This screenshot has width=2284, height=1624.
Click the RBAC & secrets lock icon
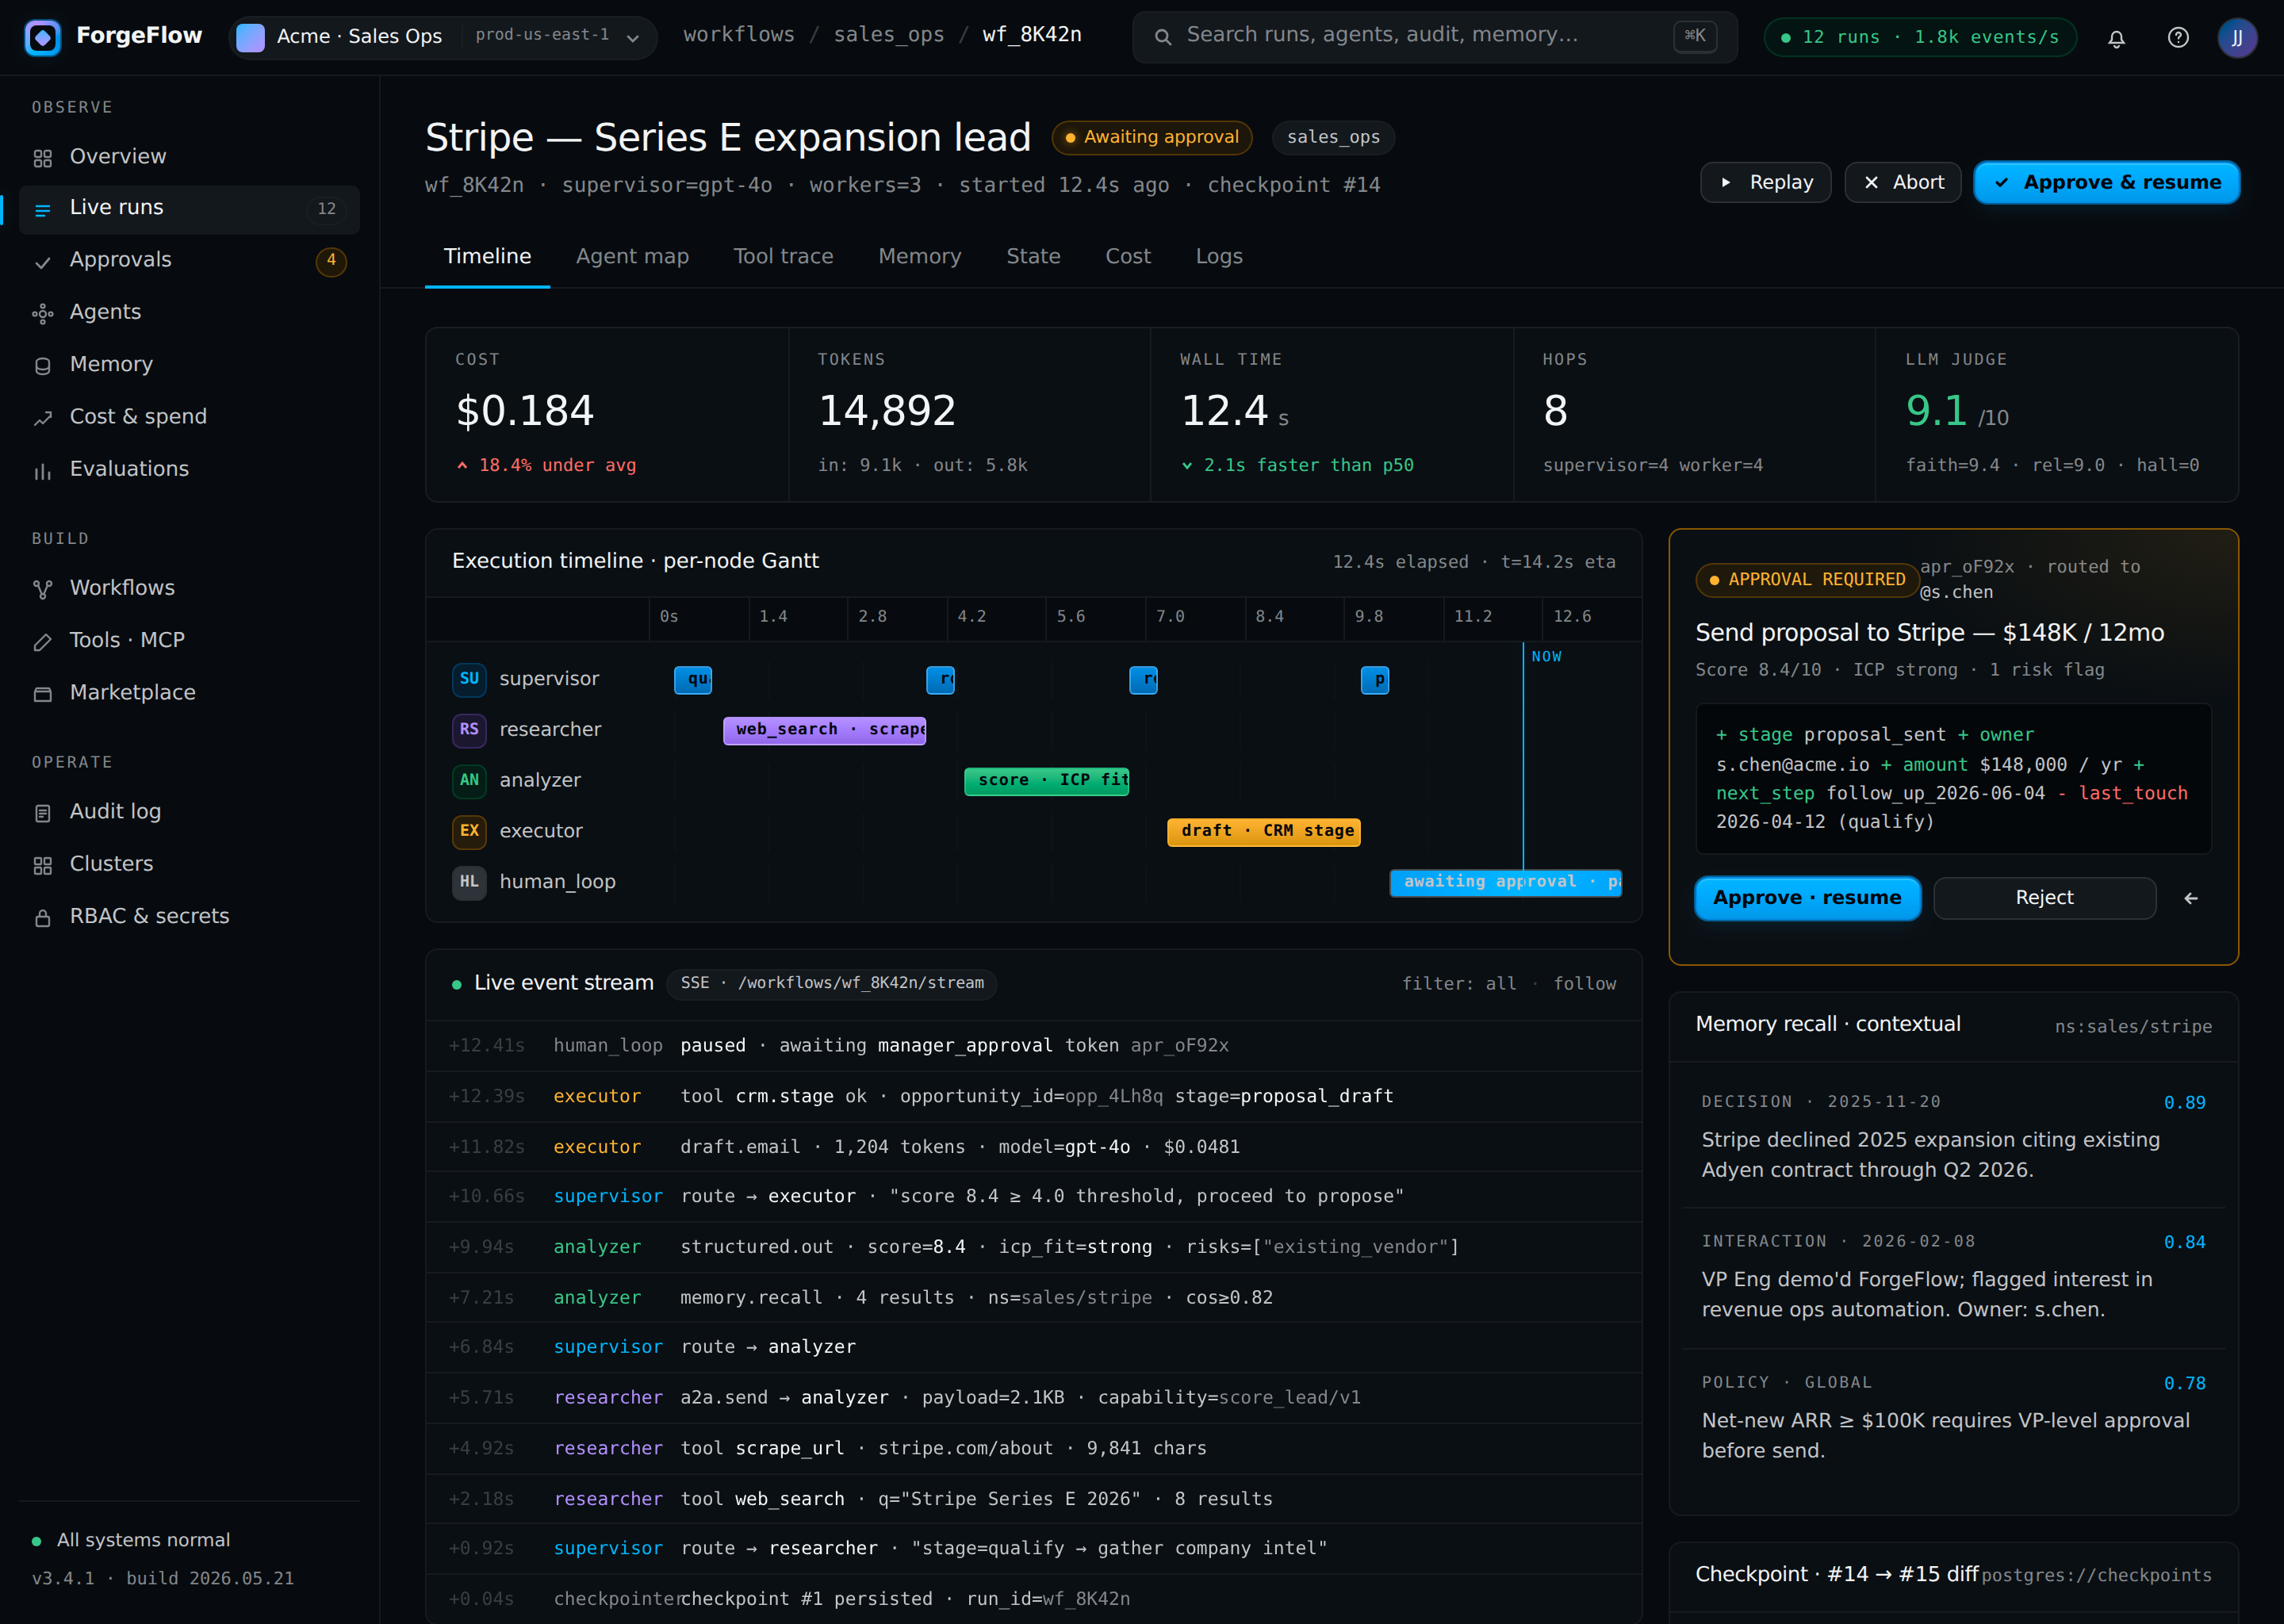[42, 918]
